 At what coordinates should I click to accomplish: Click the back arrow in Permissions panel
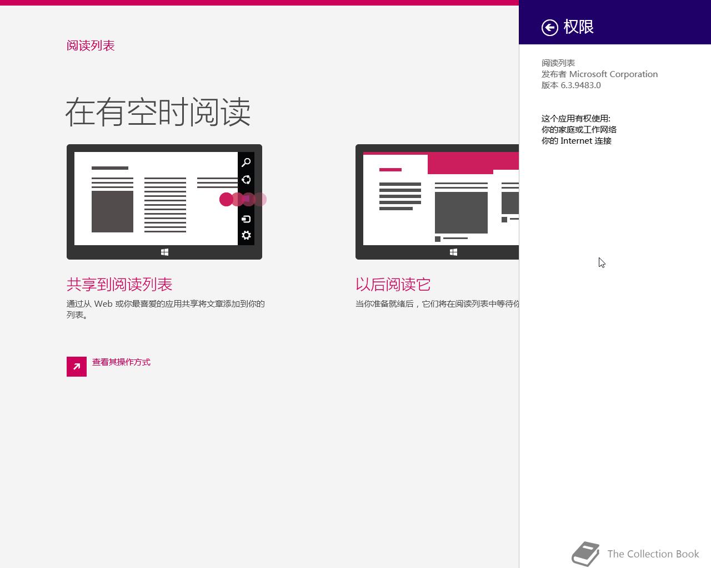pyautogui.click(x=549, y=27)
